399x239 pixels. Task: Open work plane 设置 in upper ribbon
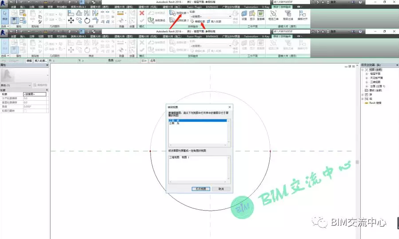[x=244, y=15]
